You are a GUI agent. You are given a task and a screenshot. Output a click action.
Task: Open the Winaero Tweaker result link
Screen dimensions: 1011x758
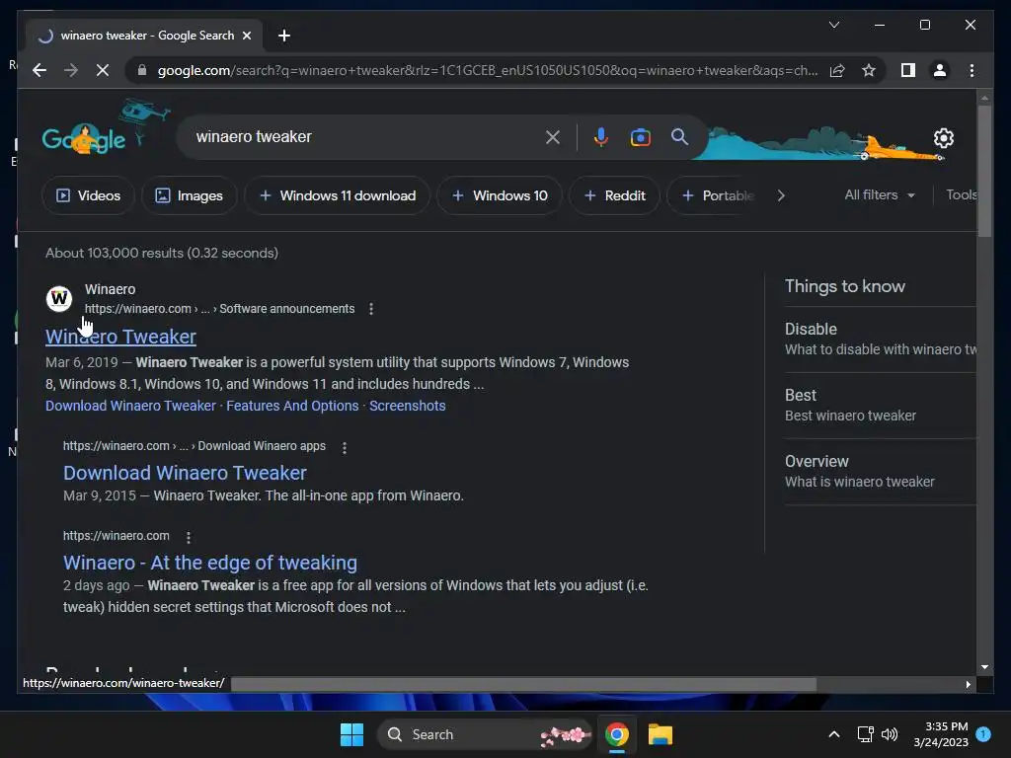pos(120,337)
